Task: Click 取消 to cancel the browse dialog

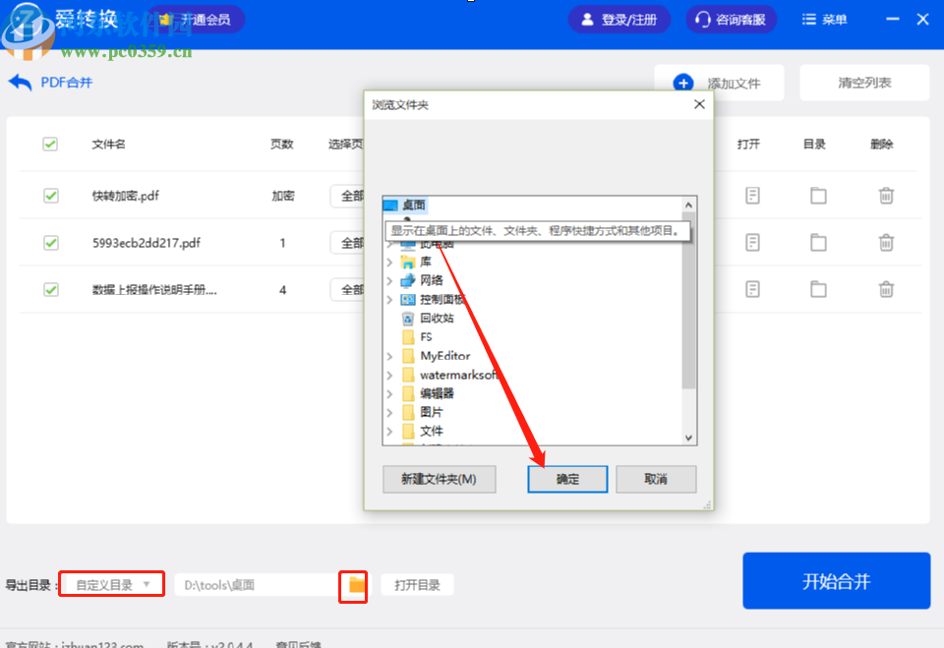Action: pyautogui.click(x=656, y=479)
